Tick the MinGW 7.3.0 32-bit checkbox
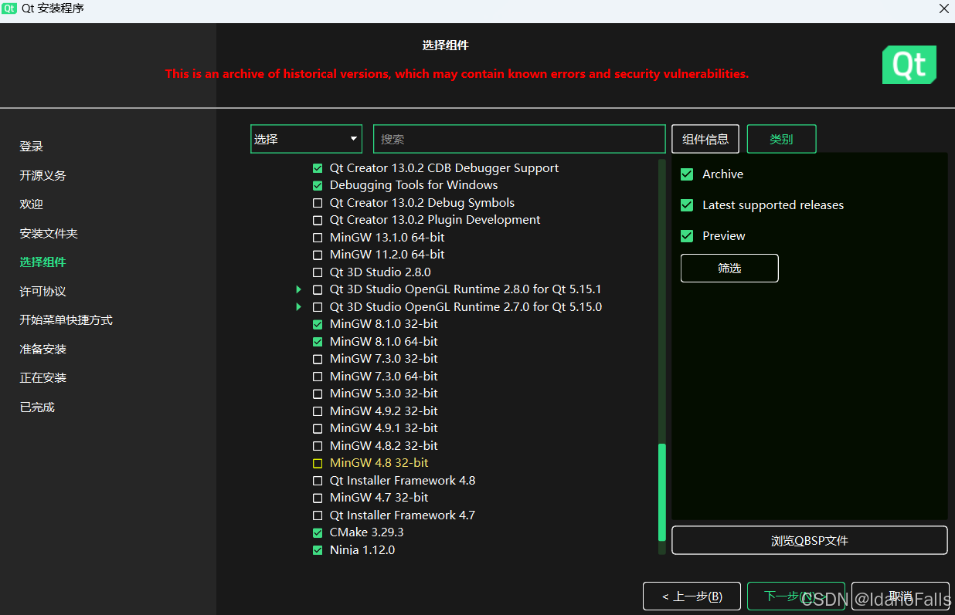The height and width of the screenshot is (615, 955). tap(318, 359)
